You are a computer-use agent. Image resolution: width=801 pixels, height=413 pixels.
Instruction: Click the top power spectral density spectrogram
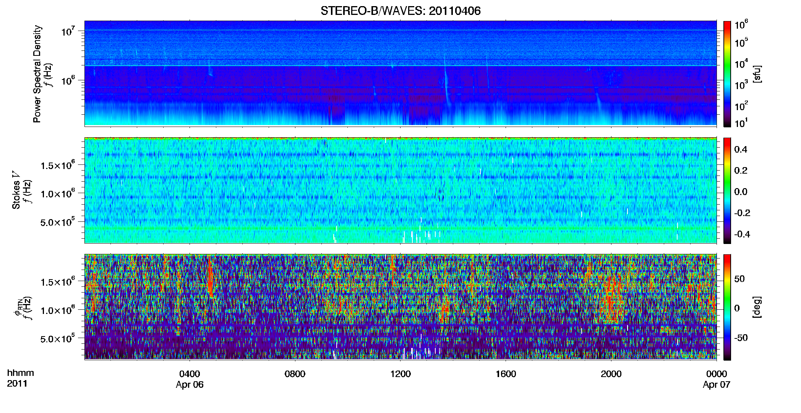coord(400,73)
